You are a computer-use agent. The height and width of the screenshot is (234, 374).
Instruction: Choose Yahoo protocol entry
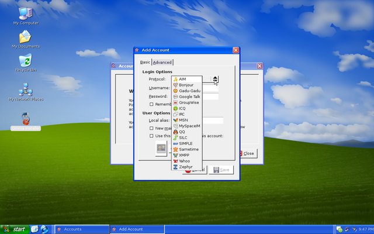[187, 161]
